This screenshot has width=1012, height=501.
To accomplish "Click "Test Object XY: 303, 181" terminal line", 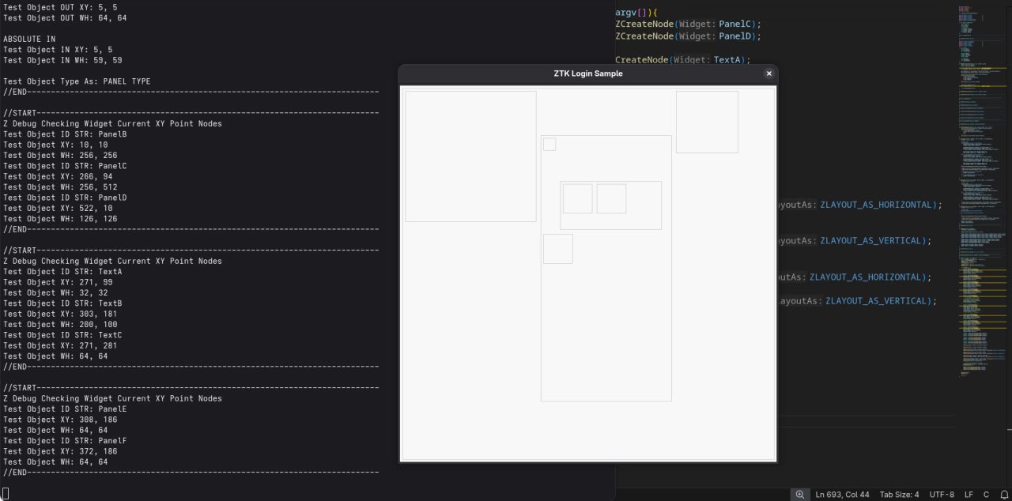I will pyautogui.click(x=60, y=314).
